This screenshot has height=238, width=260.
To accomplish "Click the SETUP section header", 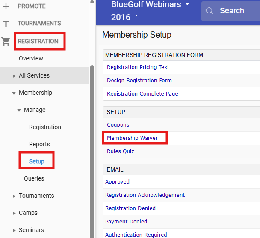I will click(116, 112).
